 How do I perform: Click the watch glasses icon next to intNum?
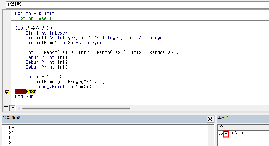(x=220, y=133)
